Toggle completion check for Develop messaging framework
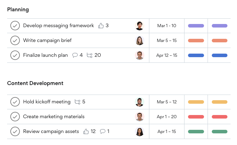Viewport: 237px width, 145px height. tap(15, 26)
